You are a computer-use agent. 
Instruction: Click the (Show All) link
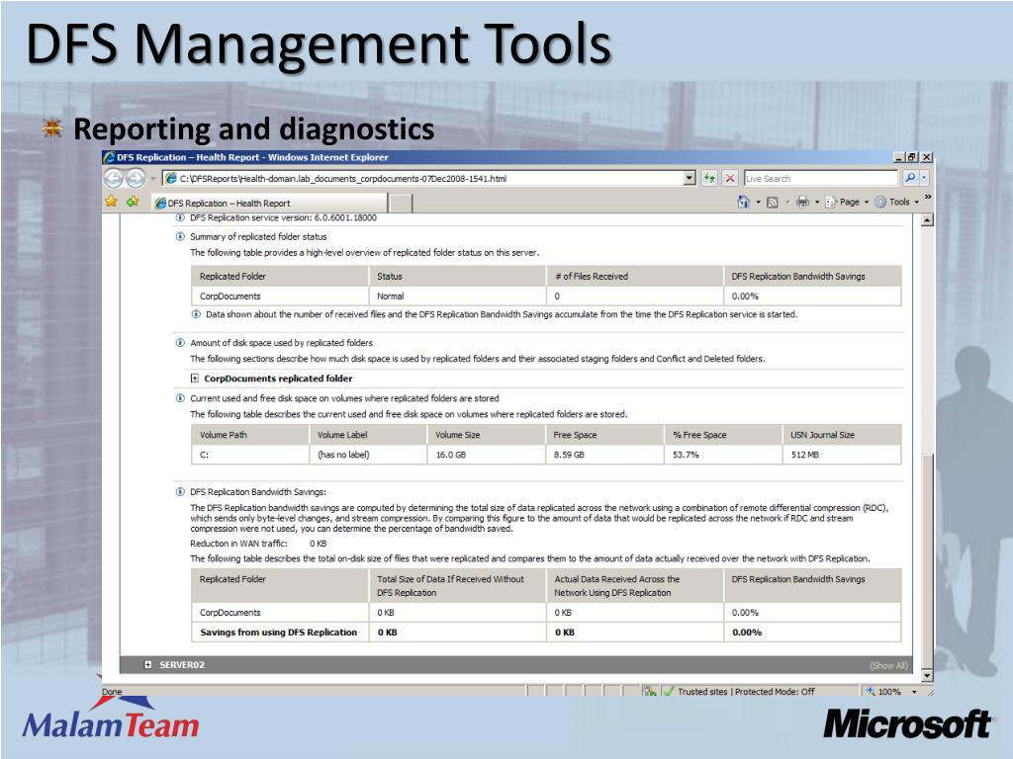coord(888,665)
